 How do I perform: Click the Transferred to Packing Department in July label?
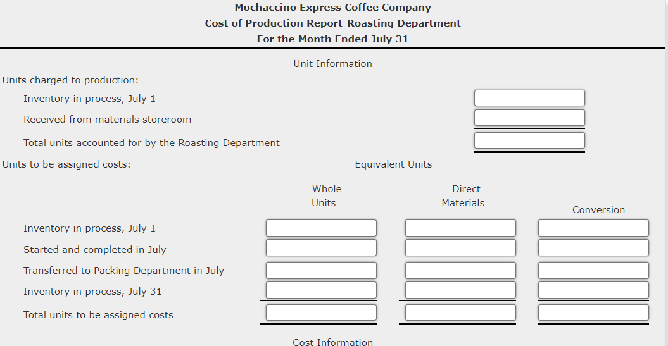coord(124,271)
